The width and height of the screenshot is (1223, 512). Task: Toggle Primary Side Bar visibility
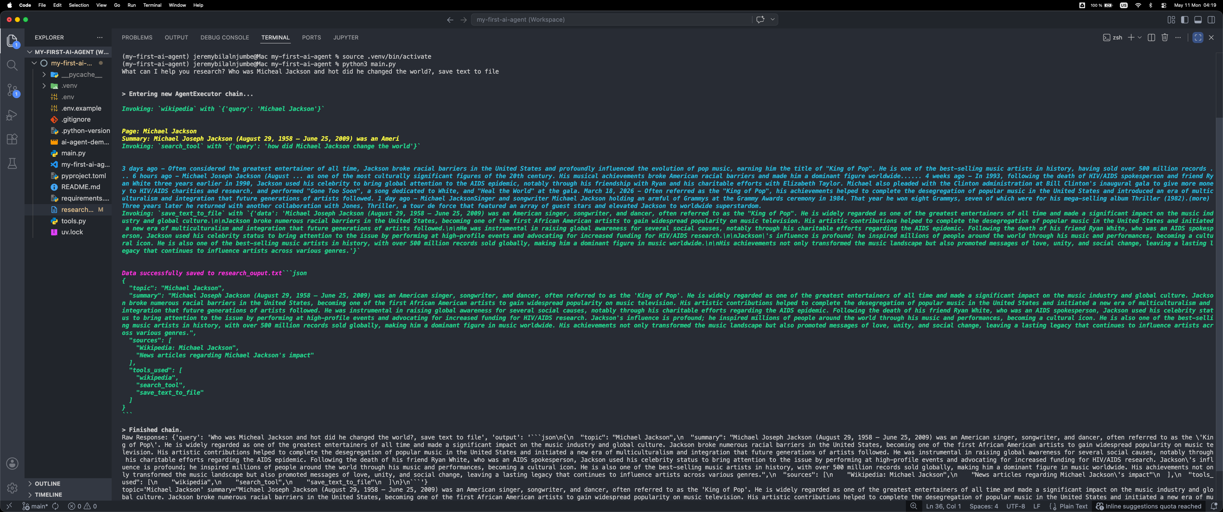1185,20
